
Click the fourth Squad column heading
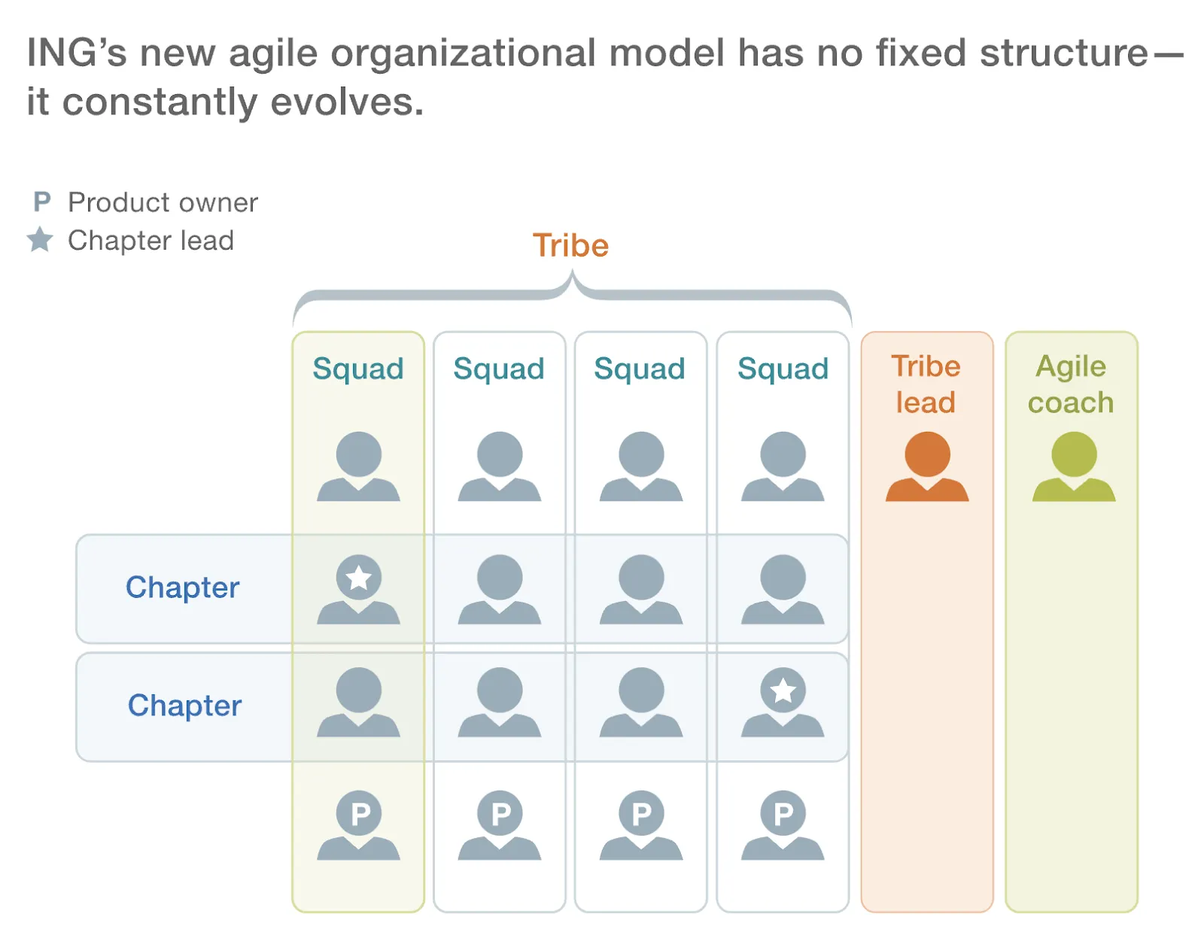[783, 369]
